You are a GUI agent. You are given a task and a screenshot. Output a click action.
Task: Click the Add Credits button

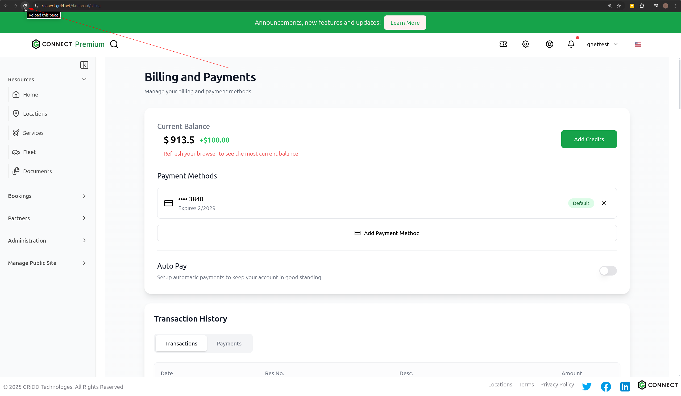tap(589, 139)
